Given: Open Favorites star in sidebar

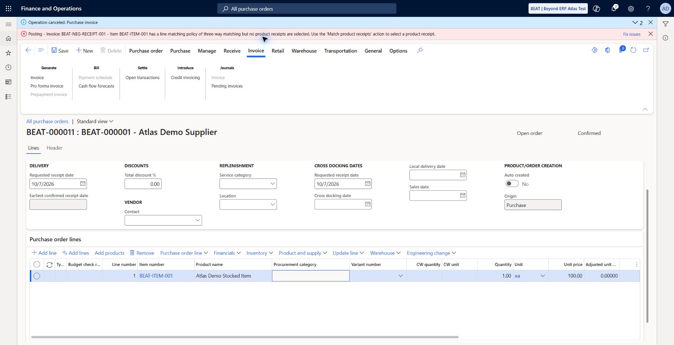Looking at the screenshot, I should coord(8,53).
